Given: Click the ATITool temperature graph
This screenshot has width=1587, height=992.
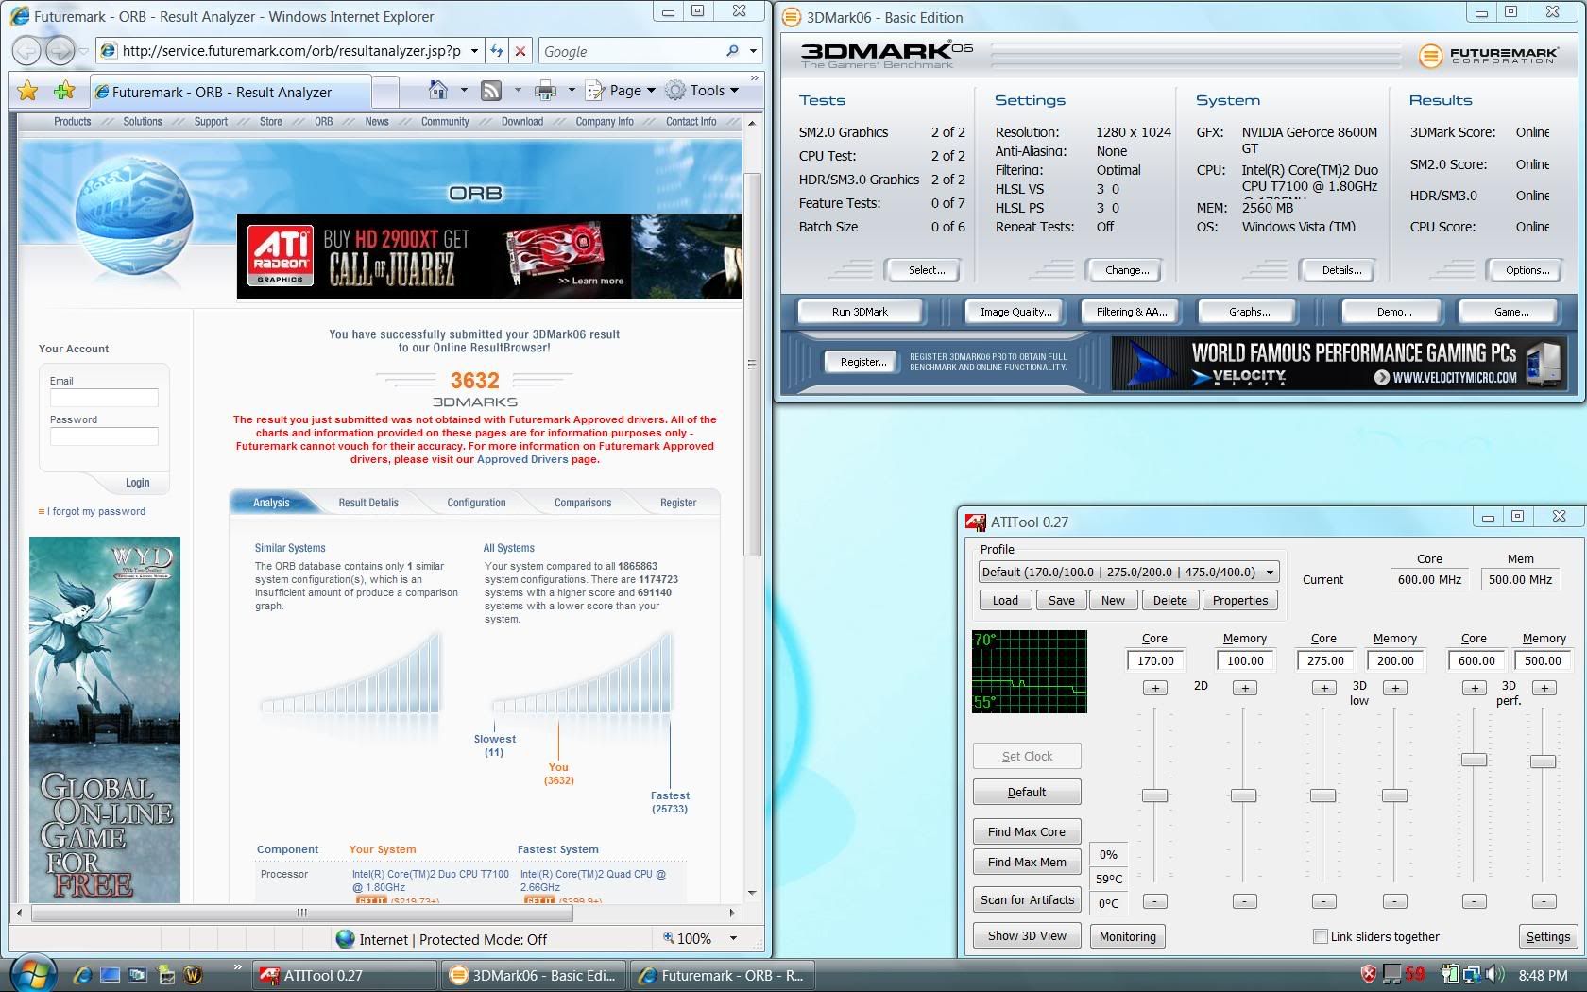Looking at the screenshot, I should click(1030, 672).
